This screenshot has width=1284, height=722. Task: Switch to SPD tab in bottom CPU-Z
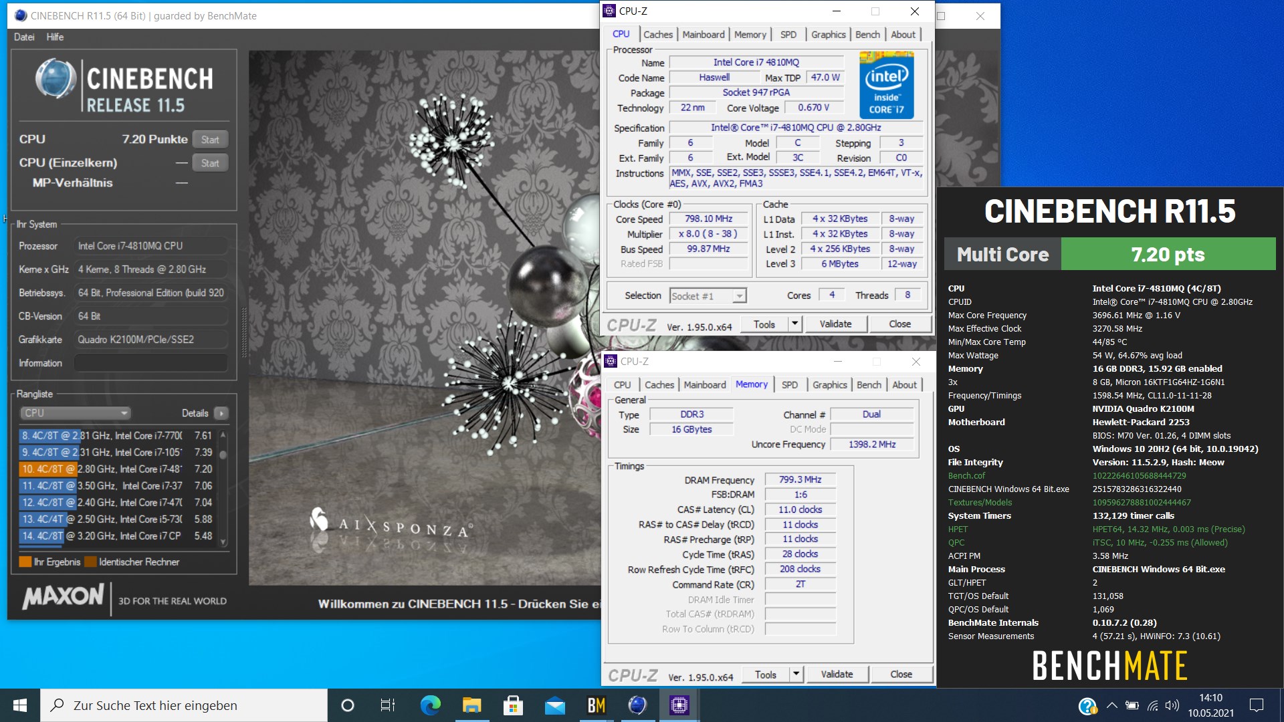(790, 385)
